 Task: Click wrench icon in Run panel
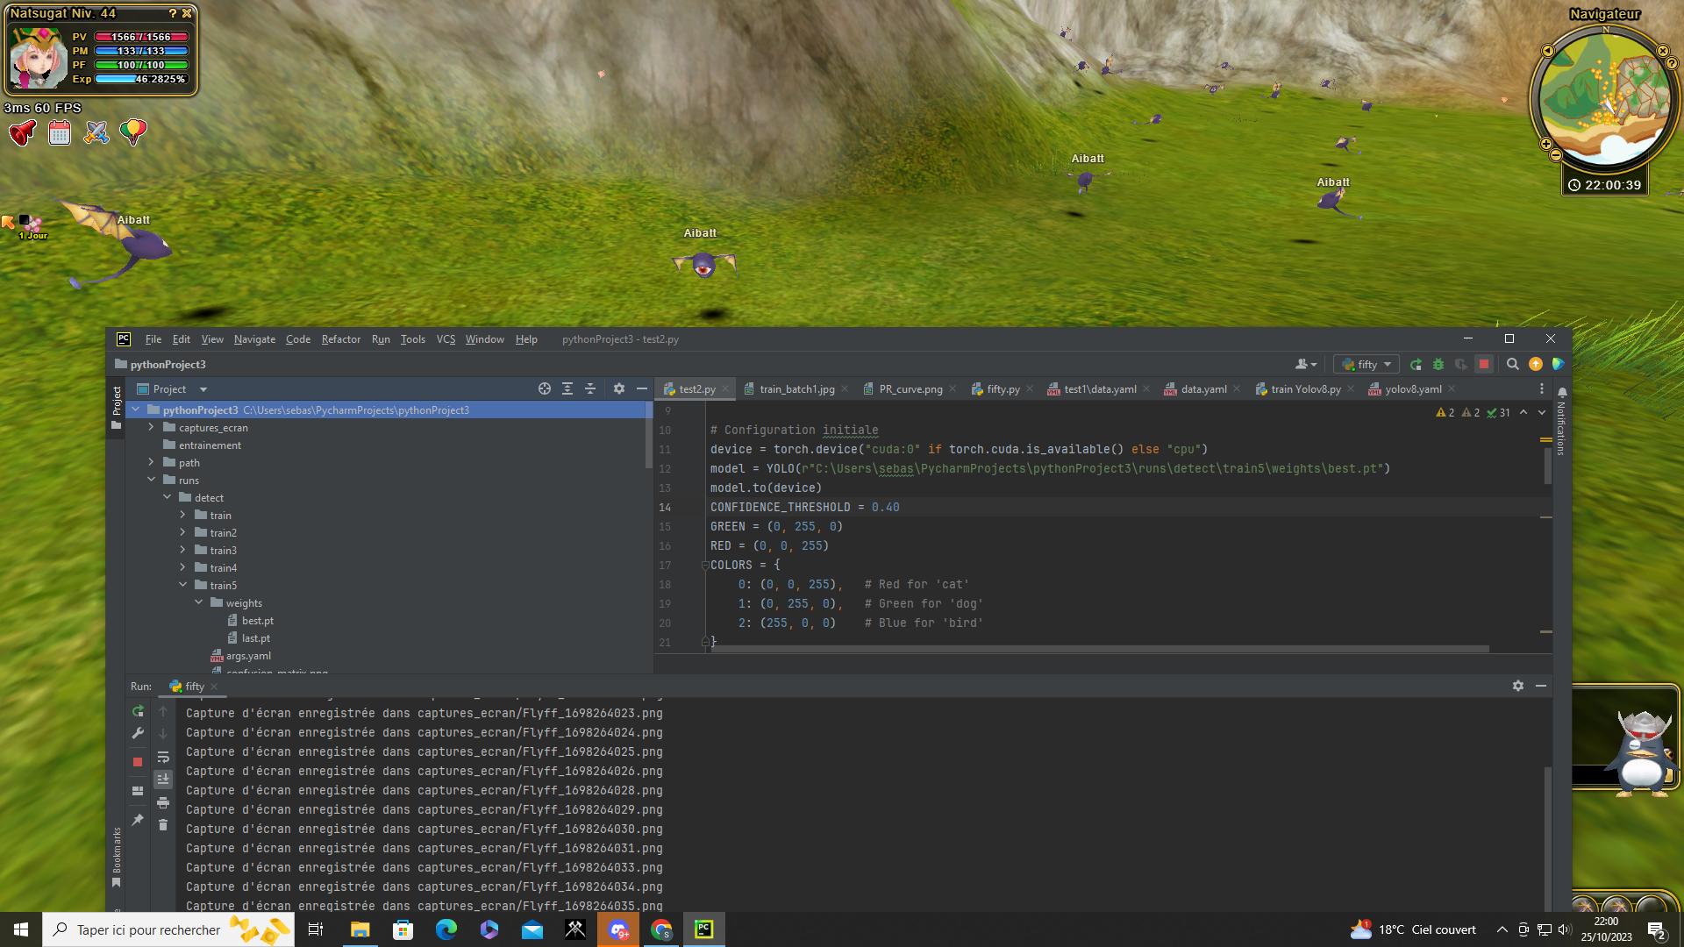[138, 734]
